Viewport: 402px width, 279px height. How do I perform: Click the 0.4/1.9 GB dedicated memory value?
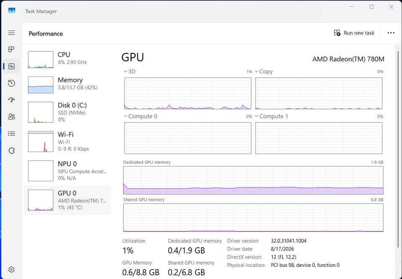(x=186, y=251)
